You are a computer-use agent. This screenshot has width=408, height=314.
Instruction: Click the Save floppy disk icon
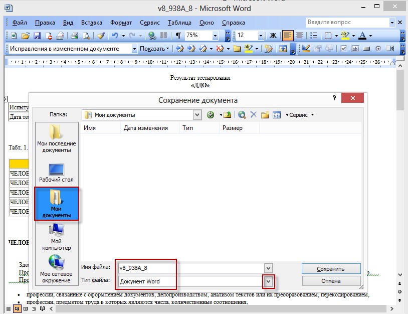point(37,36)
